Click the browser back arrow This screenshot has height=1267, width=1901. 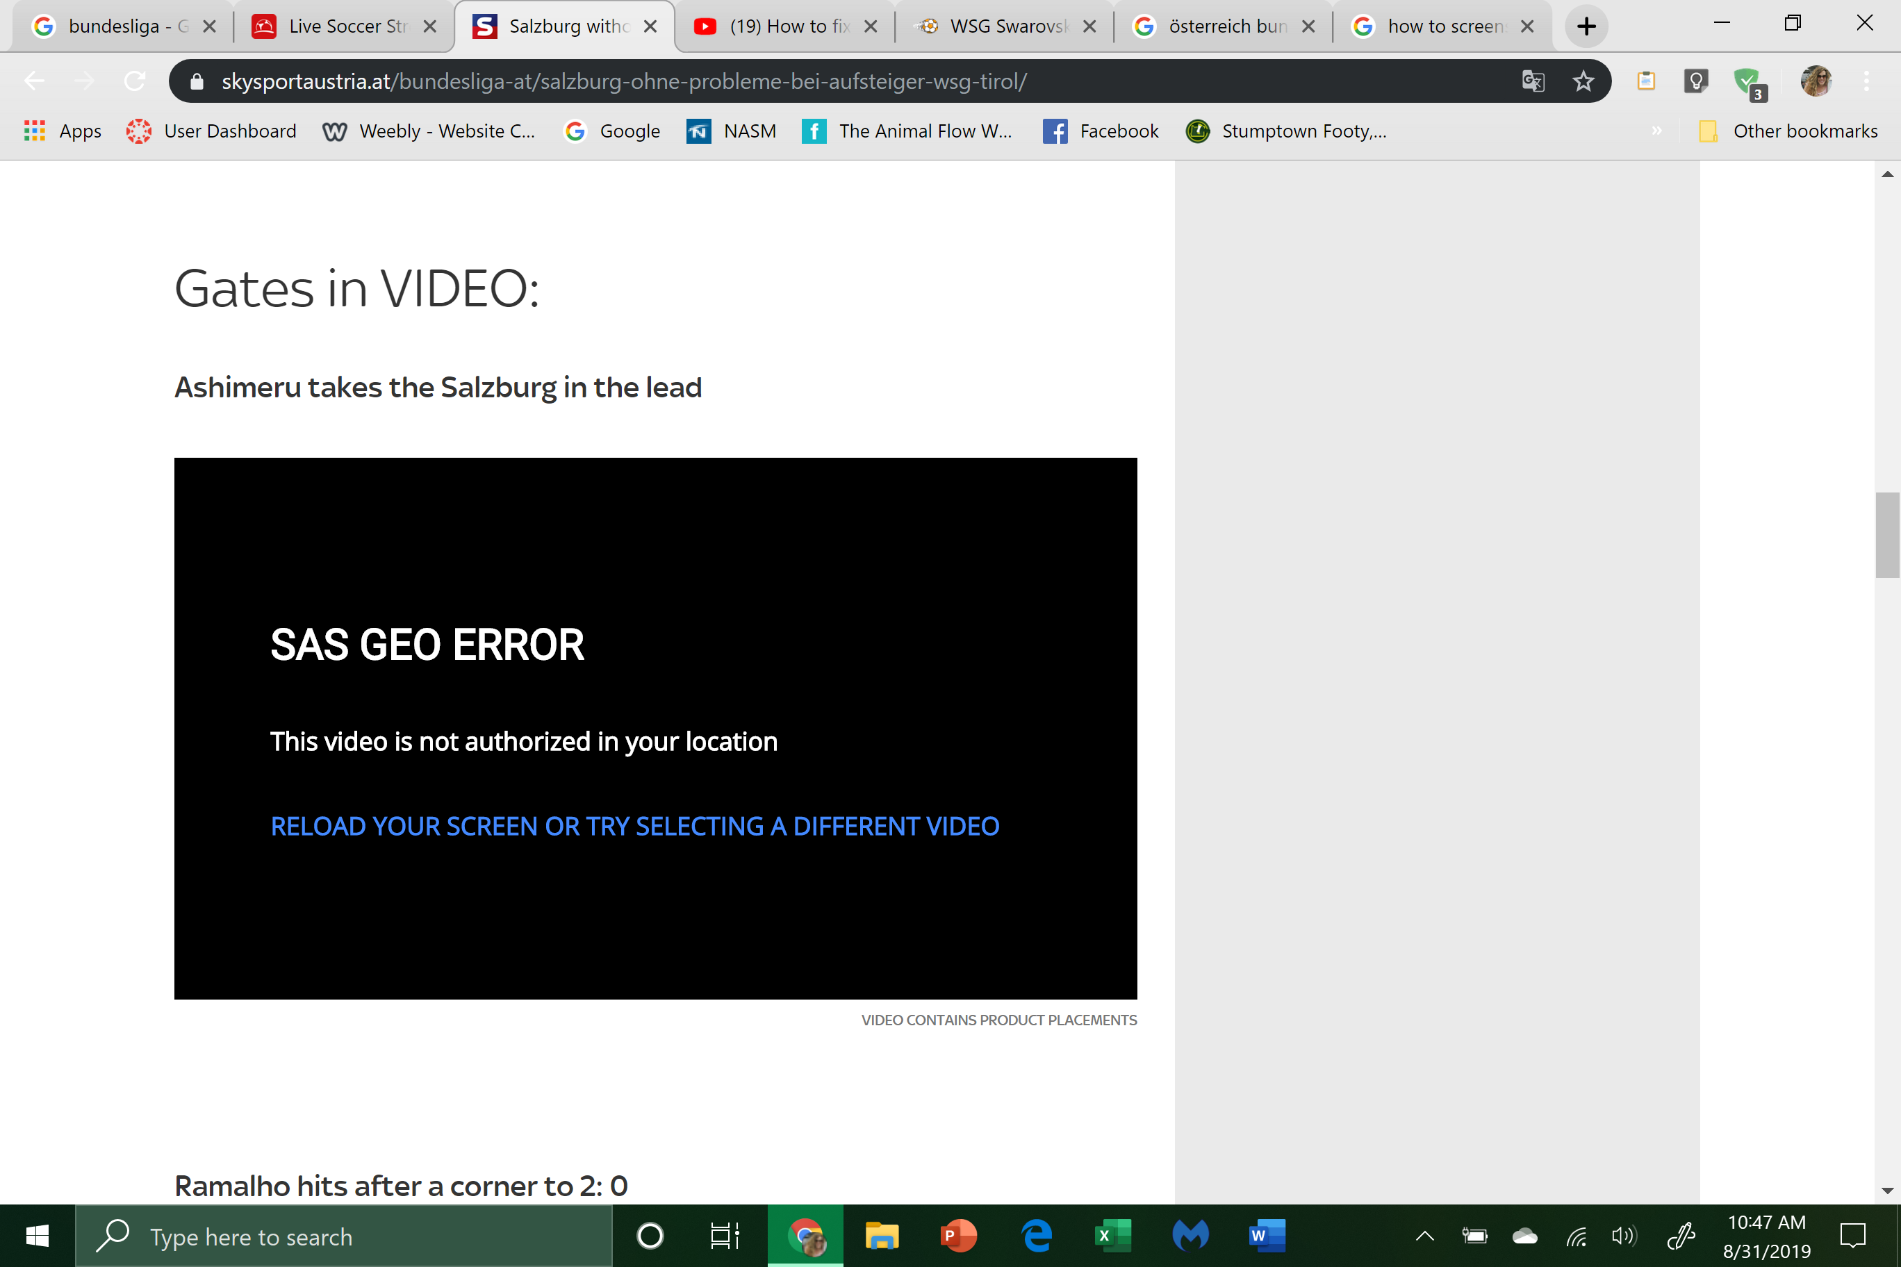[x=34, y=81]
